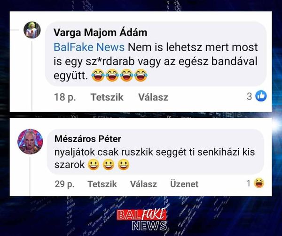This screenshot has height=236, width=282.
Task: Click the 18 p. timestamp
Action: [x=65, y=97]
